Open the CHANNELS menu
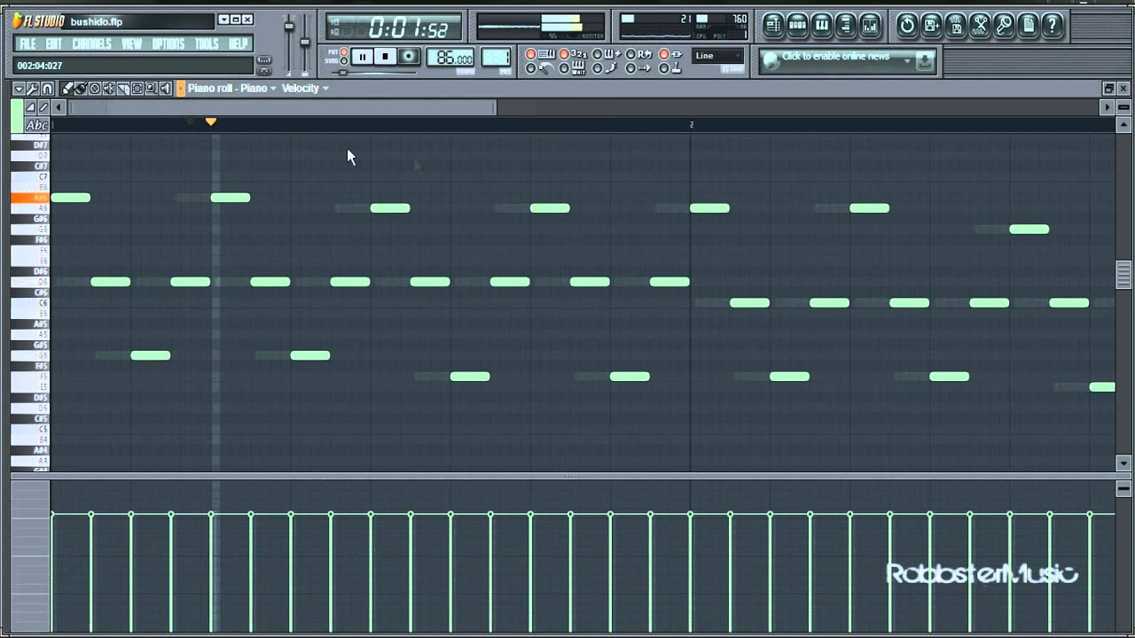 (x=92, y=43)
